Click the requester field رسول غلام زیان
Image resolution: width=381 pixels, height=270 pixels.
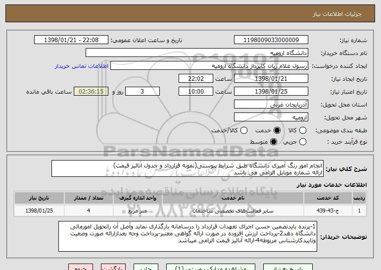pos(209,66)
